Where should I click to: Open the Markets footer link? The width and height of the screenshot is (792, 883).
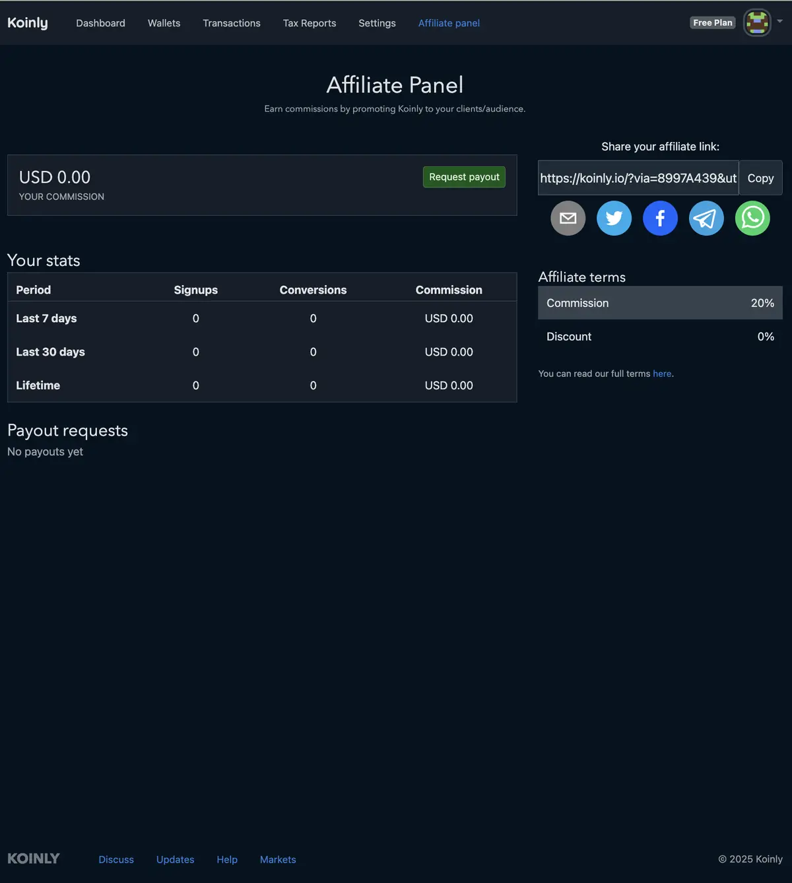coord(278,859)
